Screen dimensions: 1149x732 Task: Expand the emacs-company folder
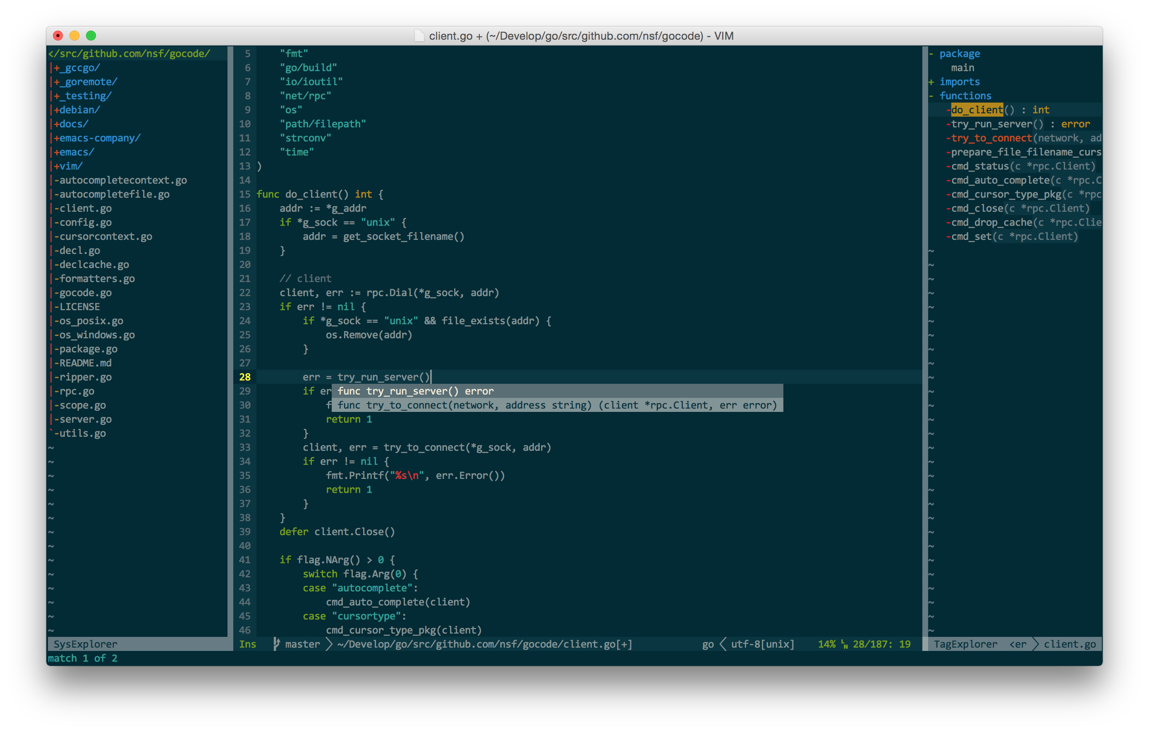(x=97, y=138)
